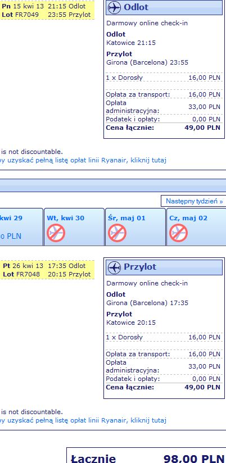Image resolution: width=226 pixels, height=463 pixels.
Task: Open Ryanair fees link under the departure flight
Action: (83, 160)
